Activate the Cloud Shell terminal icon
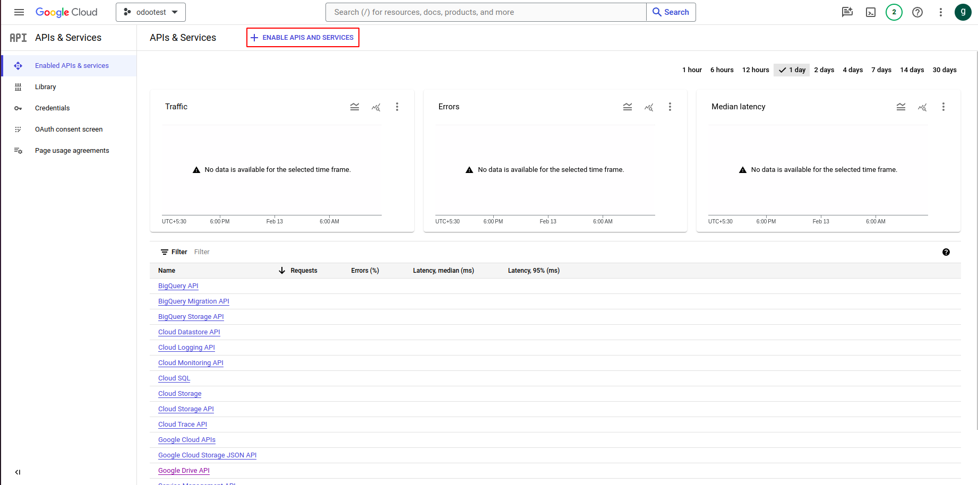Image resolution: width=978 pixels, height=485 pixels. (871, 12)
